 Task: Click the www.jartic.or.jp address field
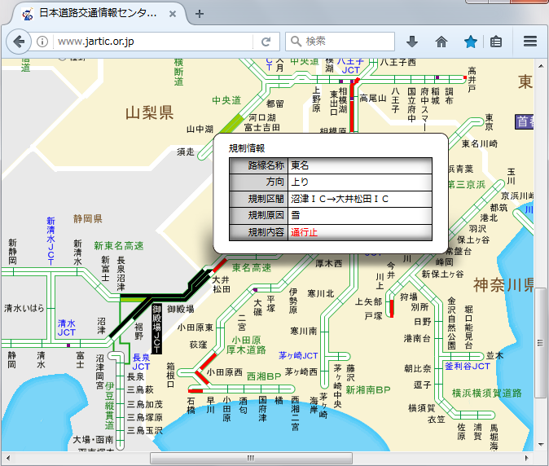(x=154, y=42)
